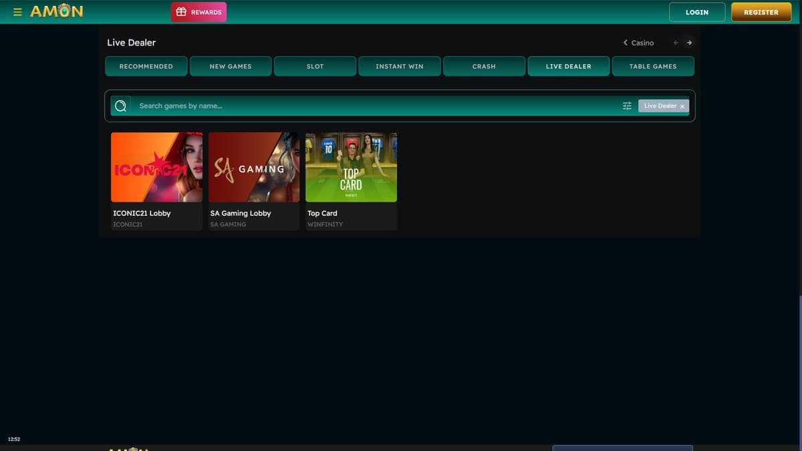Select the LIVE DEALER tab
This screenshot has width=802, height=451.
coord(569,66)
